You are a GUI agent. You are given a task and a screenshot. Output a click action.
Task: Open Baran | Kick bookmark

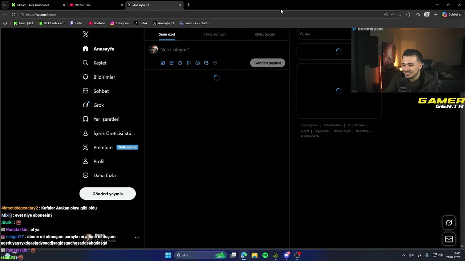tap(24, 23)
